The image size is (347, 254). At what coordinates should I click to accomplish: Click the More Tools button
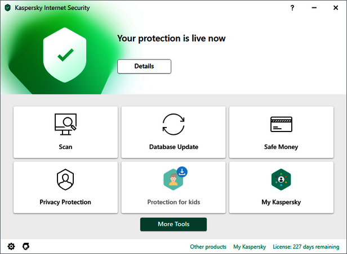pos(173,224)
